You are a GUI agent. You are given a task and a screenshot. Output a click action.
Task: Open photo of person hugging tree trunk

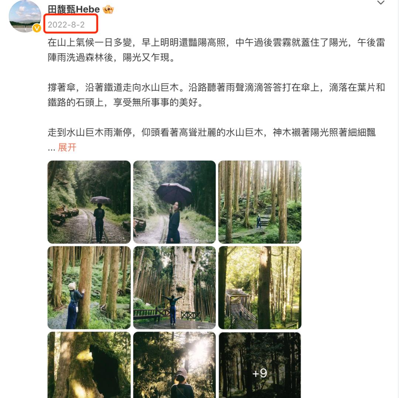pos(89,287)
